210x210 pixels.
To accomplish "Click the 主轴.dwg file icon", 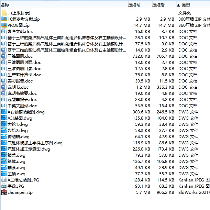I will click(x=4, y=174).
